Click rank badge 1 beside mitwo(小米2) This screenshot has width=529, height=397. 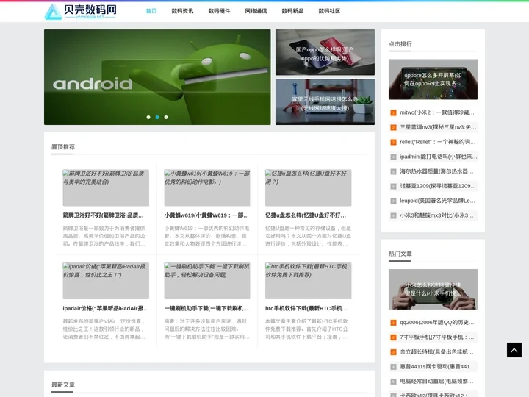(393, 112)
